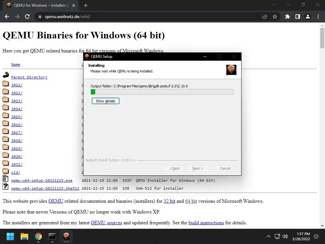Open the qemu-w64-setup-20211215.sha512 link

tap(45, 188)
